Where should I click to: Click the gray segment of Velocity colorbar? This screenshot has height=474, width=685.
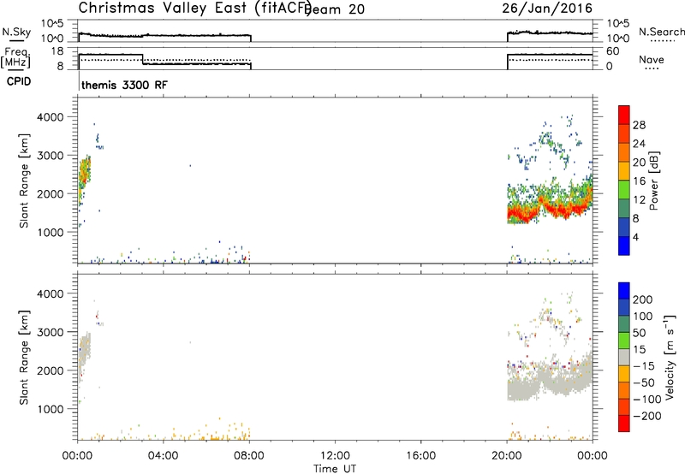[x=624, y=357]
